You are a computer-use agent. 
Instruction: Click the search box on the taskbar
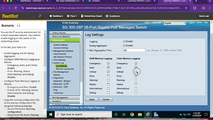83,114
